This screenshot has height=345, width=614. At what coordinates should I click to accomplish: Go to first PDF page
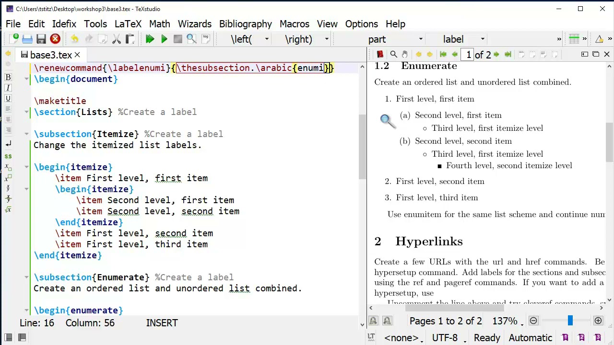443,55
